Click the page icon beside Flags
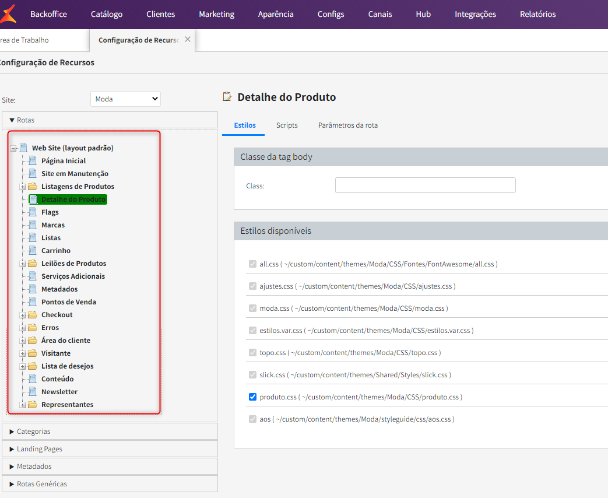 33,212
